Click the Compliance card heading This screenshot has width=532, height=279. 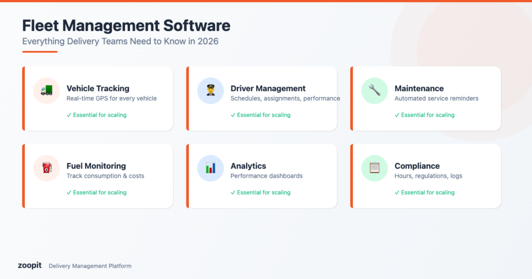pos(417,166)
